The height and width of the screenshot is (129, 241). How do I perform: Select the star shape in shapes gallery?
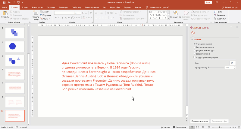pos(165,18)
